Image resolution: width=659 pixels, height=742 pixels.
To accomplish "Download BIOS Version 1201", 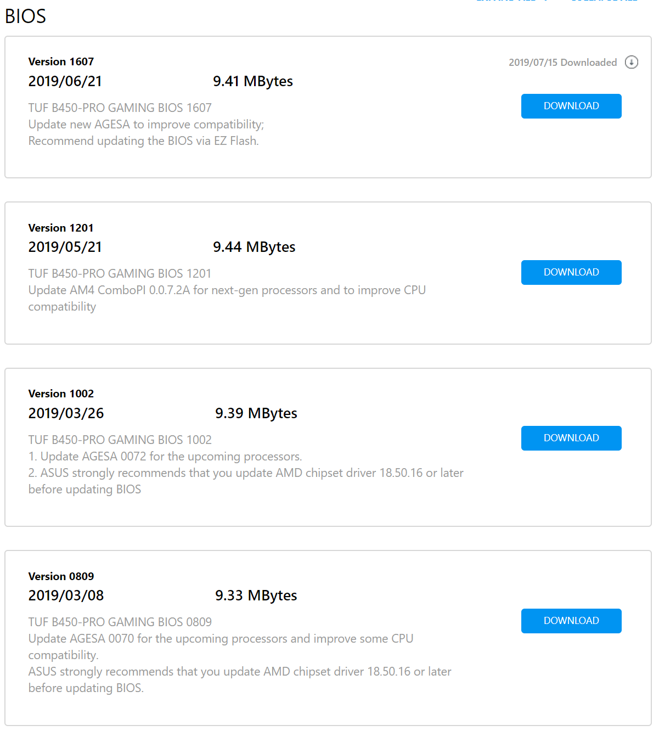I will pos(571,272).
